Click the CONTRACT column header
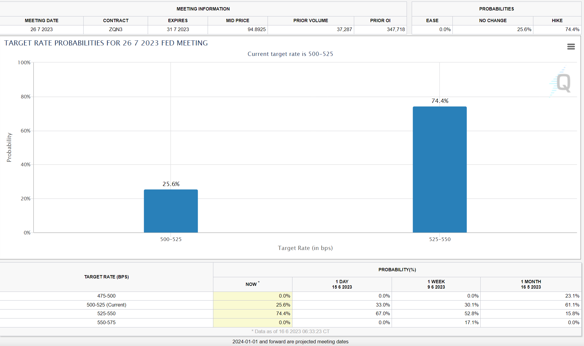584x346 pixels. tap(116, 21)
